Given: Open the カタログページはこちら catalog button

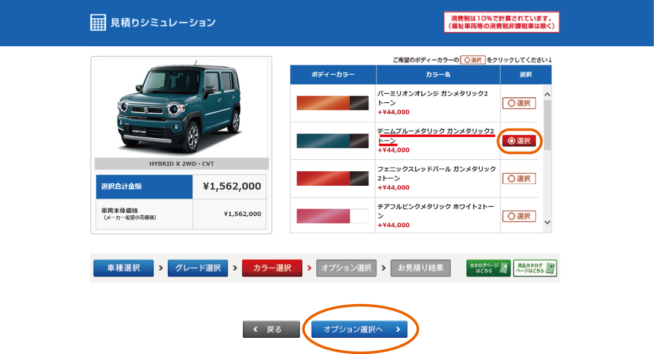Looking at the screenshot, I should (489, 268).
